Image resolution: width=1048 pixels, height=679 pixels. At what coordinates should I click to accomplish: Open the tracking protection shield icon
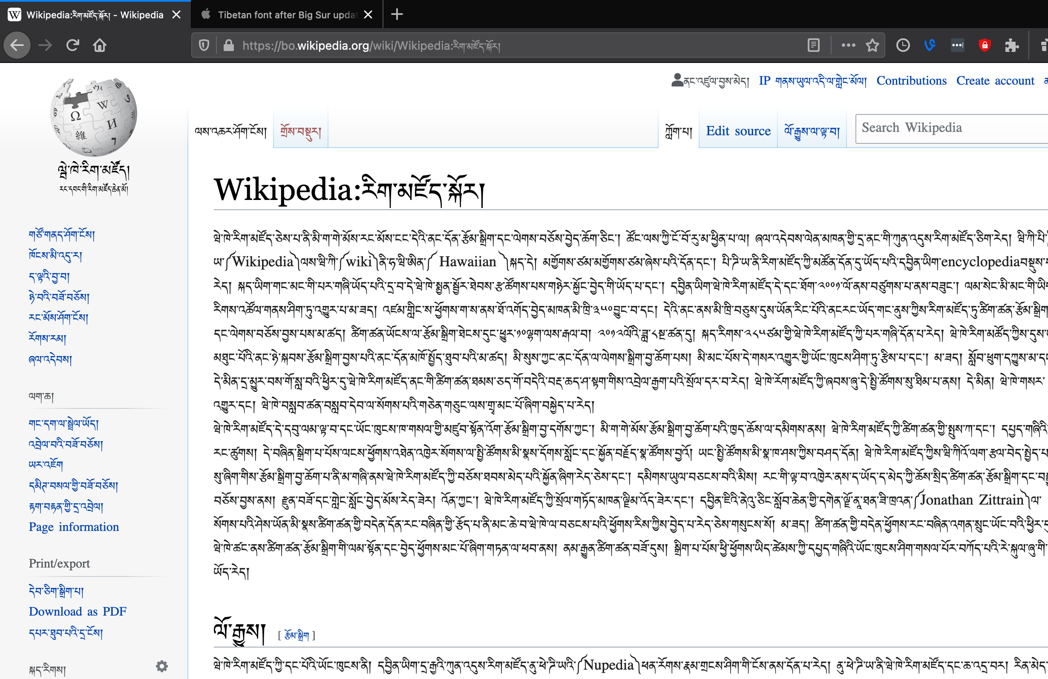[204, 45]
